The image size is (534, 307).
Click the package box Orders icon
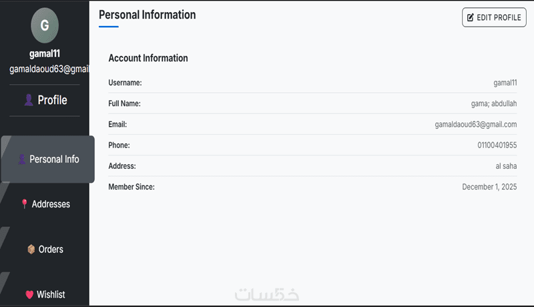[31, 250]
